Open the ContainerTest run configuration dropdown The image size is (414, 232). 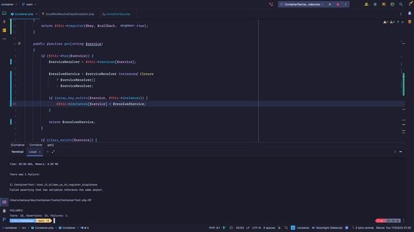(x=302, y=5)
